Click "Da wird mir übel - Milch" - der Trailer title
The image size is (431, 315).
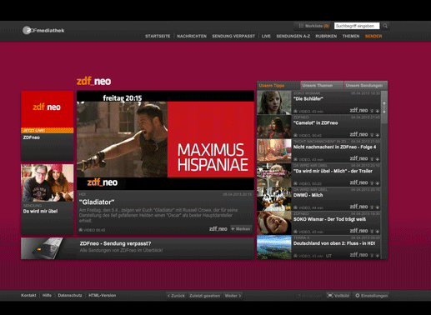coord(333,171)
